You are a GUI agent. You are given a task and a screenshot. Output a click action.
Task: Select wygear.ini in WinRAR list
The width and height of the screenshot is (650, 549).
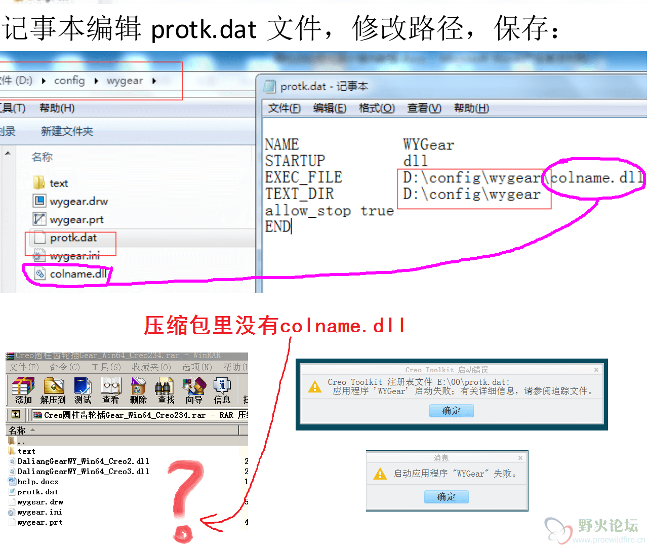click(35, 512)
